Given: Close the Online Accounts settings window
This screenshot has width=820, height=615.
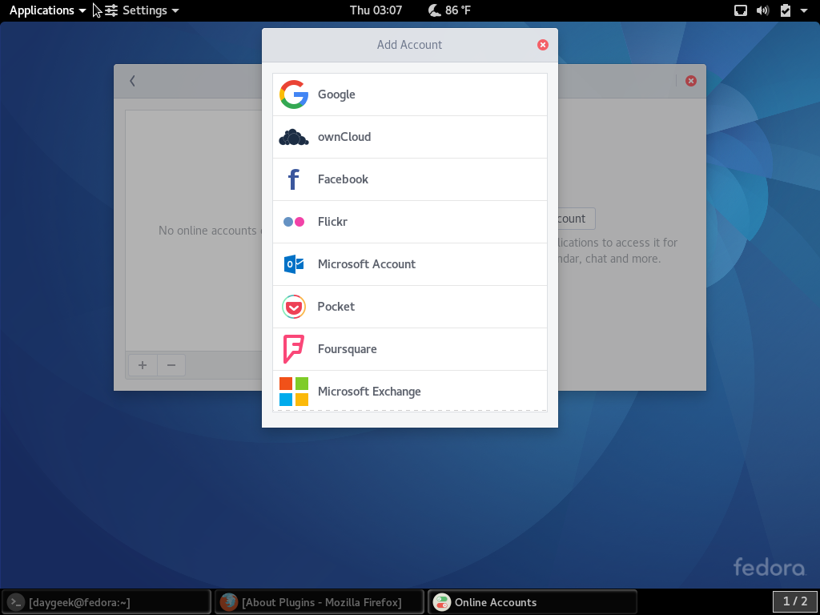Looking at the screenshot, I should 691,81.
